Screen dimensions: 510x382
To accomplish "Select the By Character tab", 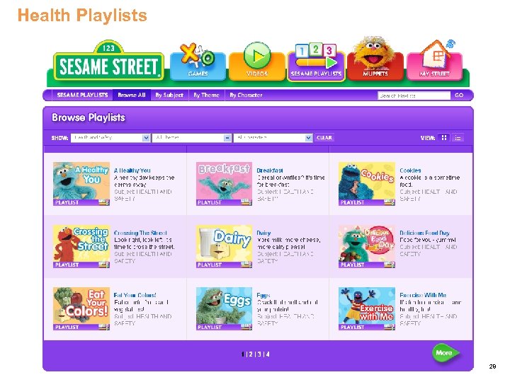I will point(246,95).
